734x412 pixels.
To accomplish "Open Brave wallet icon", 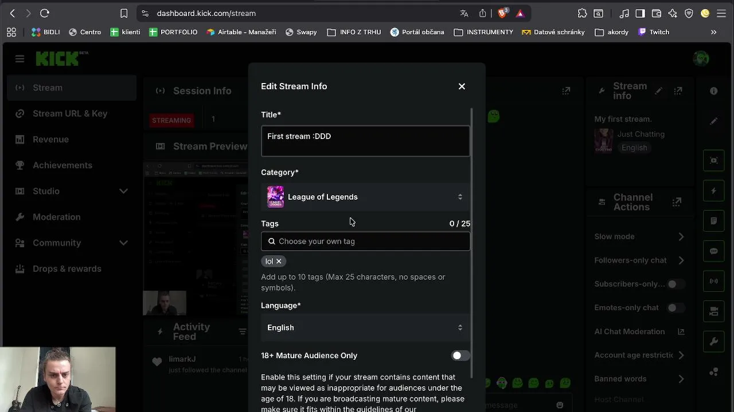I will (x=657, y=13).
